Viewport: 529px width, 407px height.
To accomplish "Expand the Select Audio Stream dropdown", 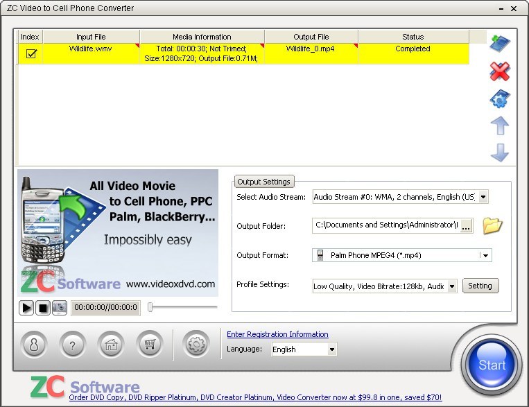I will [483, 197].
